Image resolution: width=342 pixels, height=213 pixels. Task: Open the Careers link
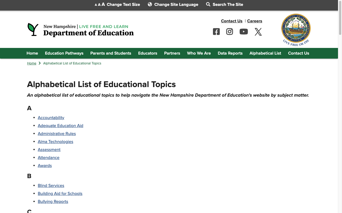click(x=255, y=21)
